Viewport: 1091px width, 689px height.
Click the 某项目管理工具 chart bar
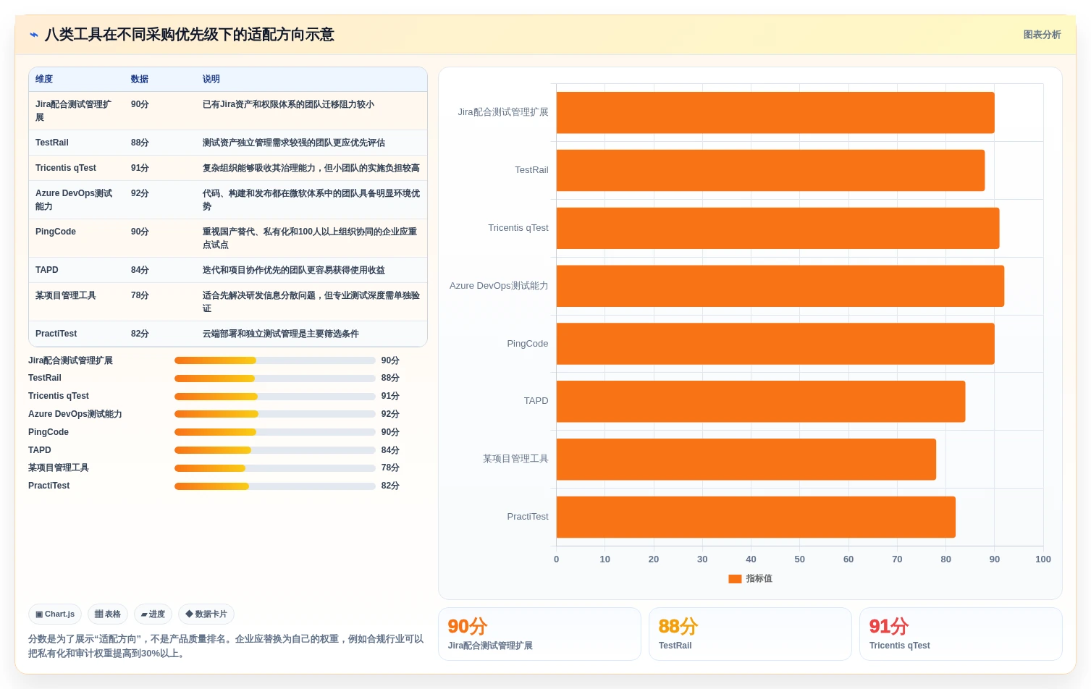[x=746, y=460]
